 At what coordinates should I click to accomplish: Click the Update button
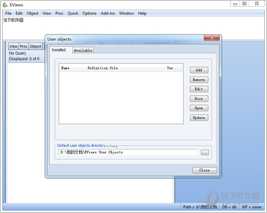199,118
